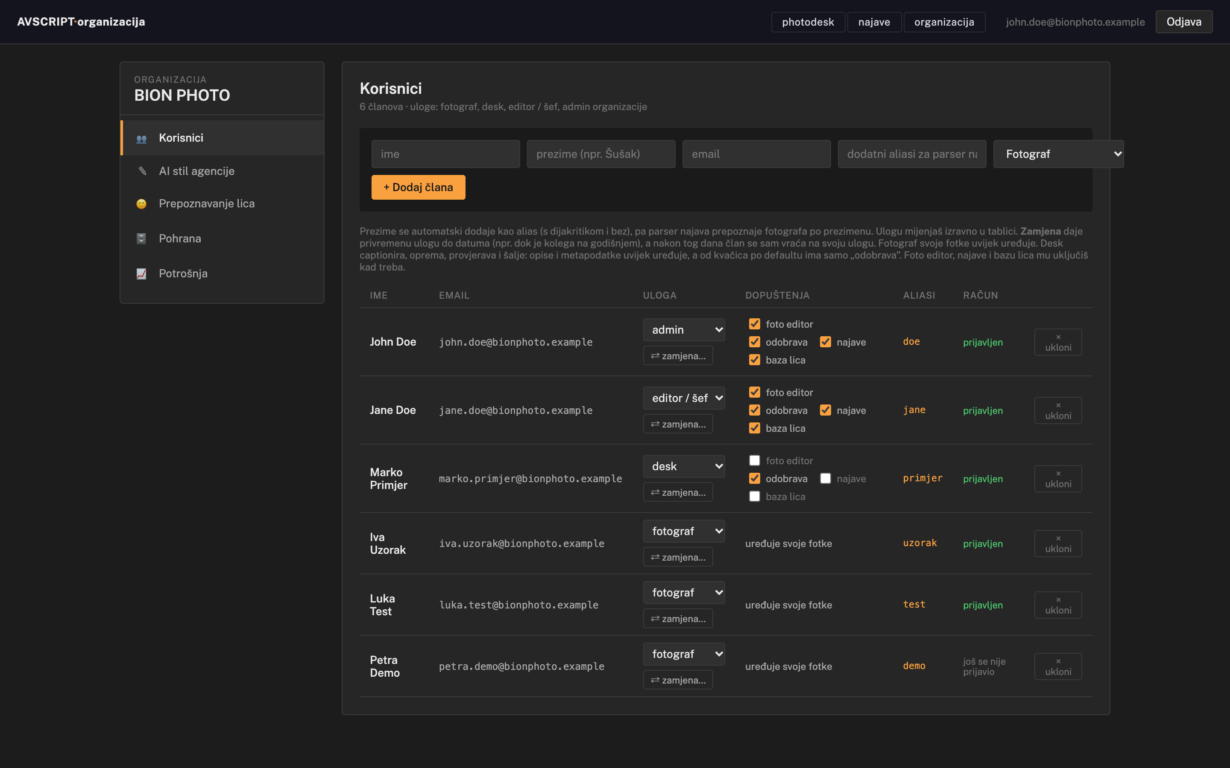Open zamjena for Jane Doe
The image size is (1230, 768).
click(x=678, y=424)
